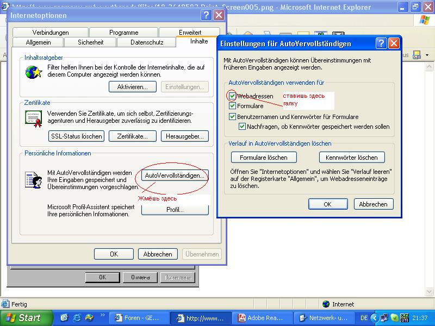This screenshot has width=435, height=326.
Task: Uncheck Nachfragen ob Kennwörter gespeichert werden
Action: [243, 127]
